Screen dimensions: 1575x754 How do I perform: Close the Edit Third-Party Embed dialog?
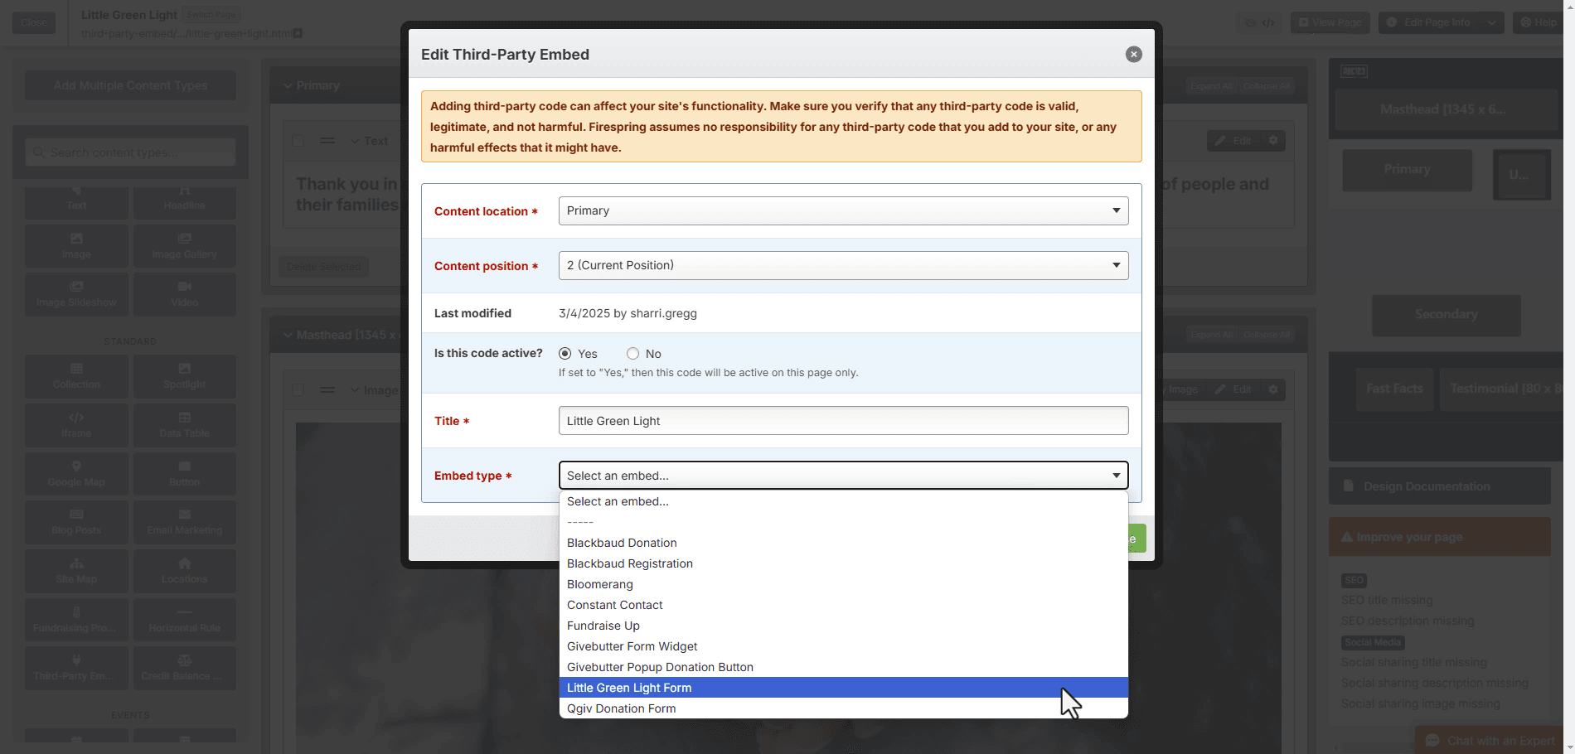point(1133,55)
